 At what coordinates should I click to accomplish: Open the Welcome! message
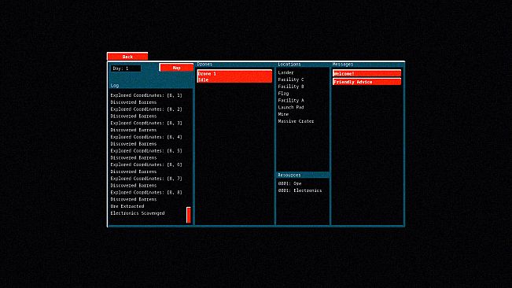click(367, 74)
